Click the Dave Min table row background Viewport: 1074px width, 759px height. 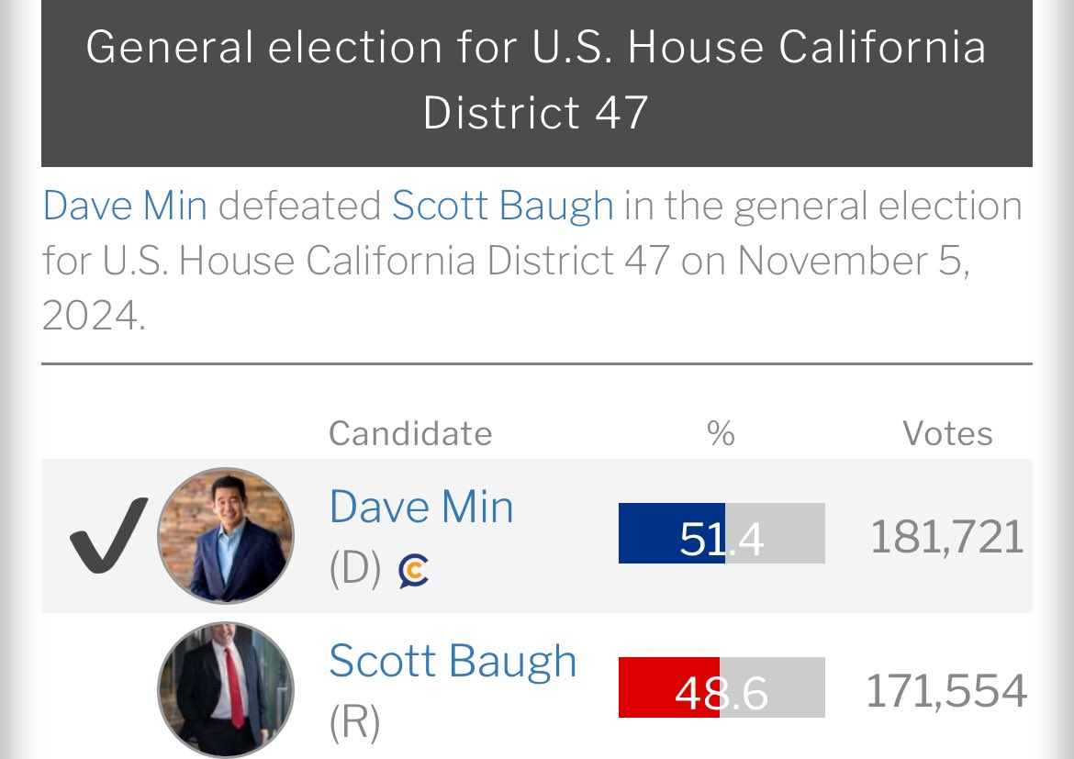[536, 536]
